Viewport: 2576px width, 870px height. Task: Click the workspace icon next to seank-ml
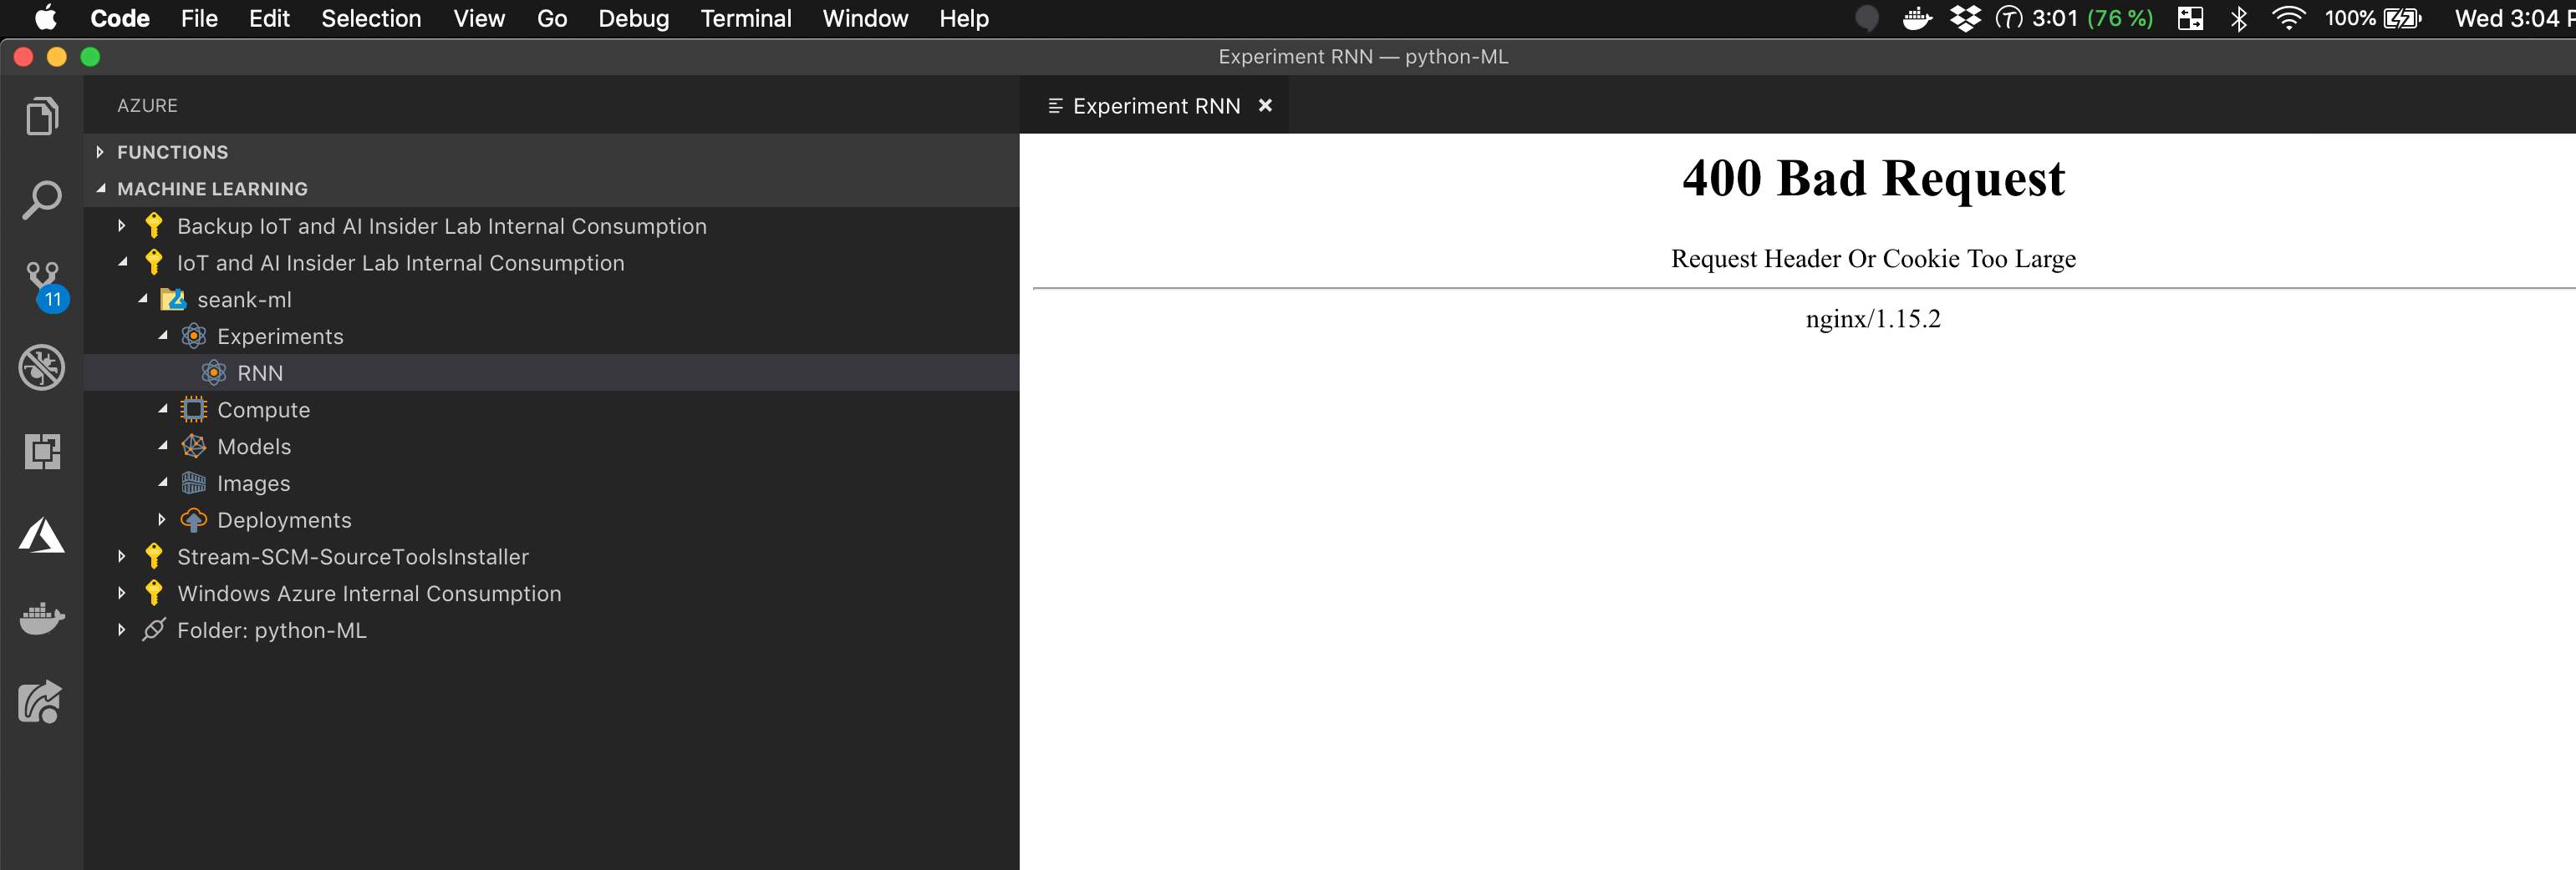click(x=173, y=300)
